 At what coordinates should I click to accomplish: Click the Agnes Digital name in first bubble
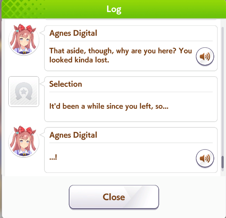pyautogui.click(x=73, y=33)
